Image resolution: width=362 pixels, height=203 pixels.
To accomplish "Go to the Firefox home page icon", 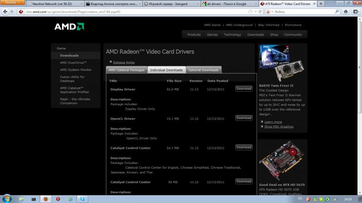I will 346,12.
